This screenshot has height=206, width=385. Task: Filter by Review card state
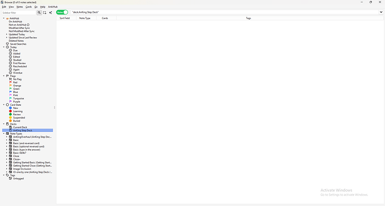tap(17, 114)
